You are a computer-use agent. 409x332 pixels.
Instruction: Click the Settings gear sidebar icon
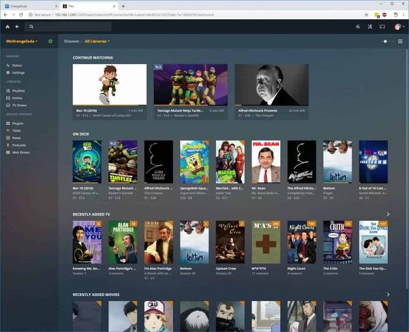[7, 72]
